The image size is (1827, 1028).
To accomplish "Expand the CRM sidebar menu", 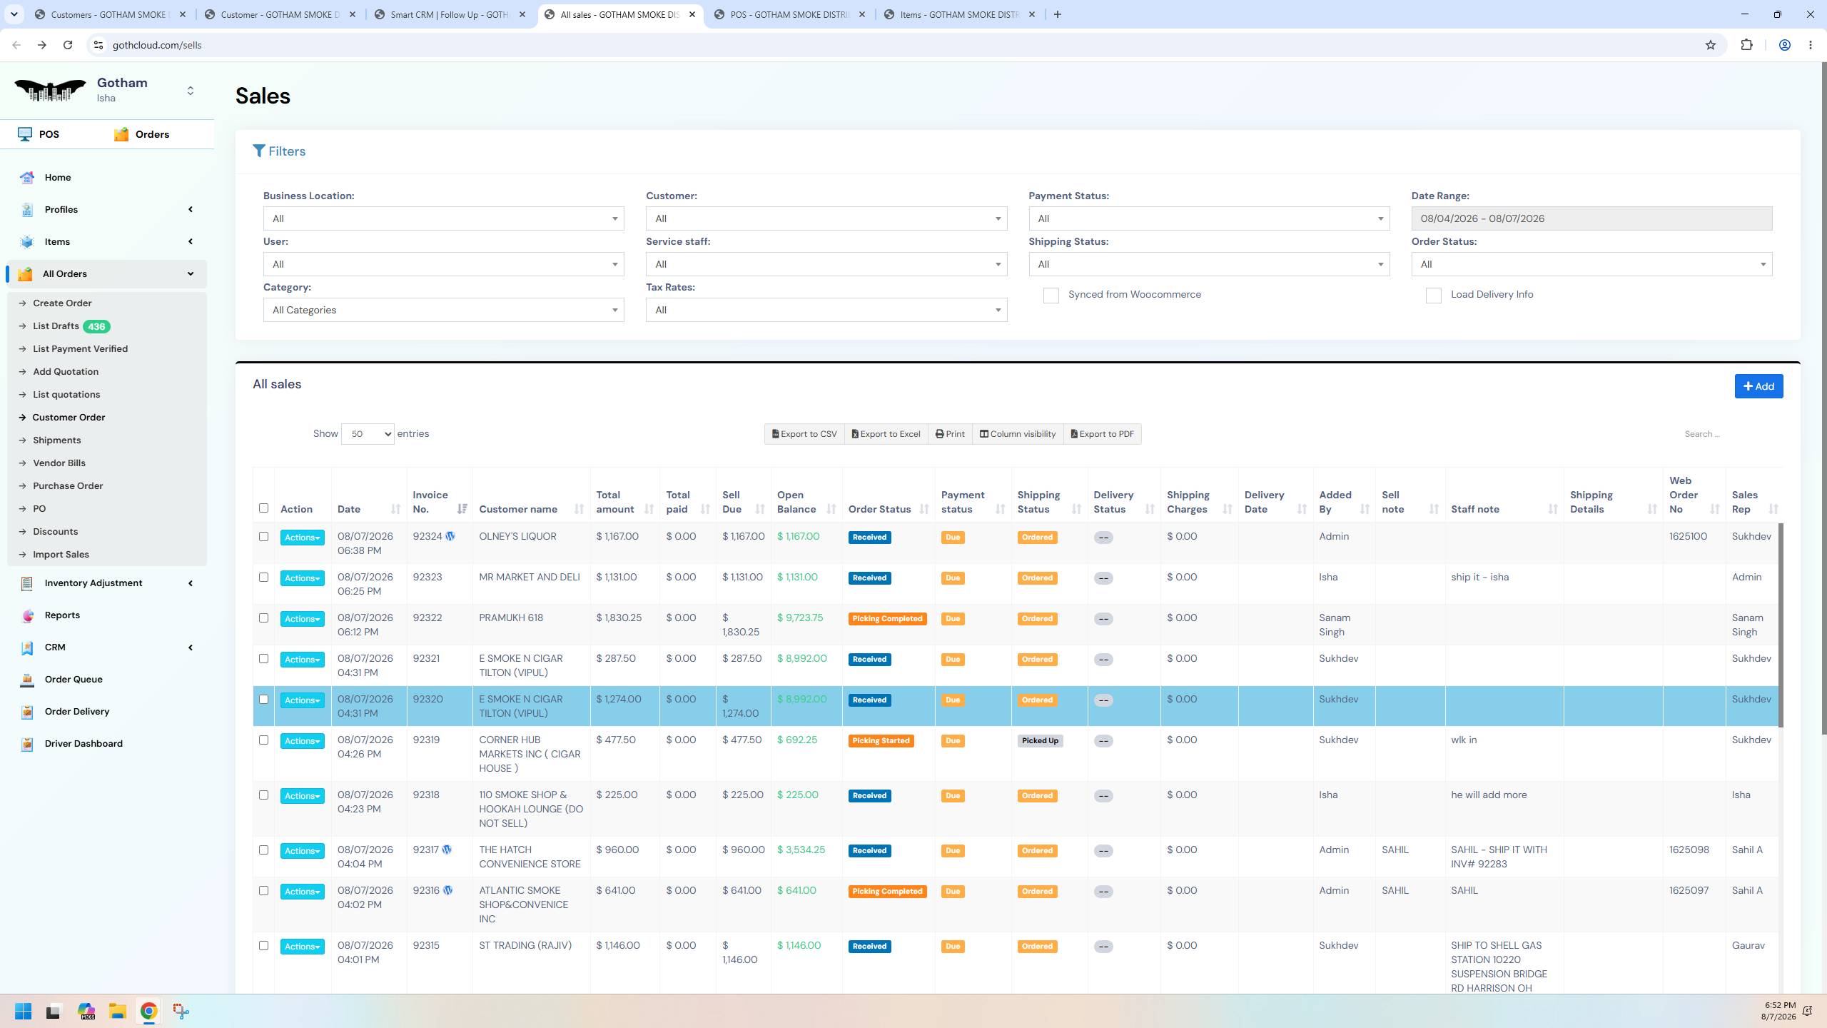I will click(x=107, y=647).
